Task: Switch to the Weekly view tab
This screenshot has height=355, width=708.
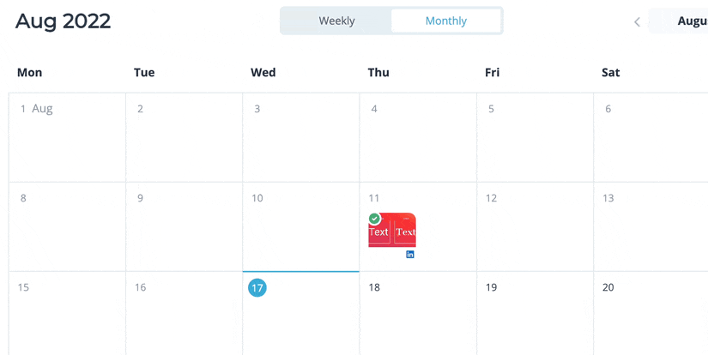Action: pyautogui.click(x=336, y=21)
